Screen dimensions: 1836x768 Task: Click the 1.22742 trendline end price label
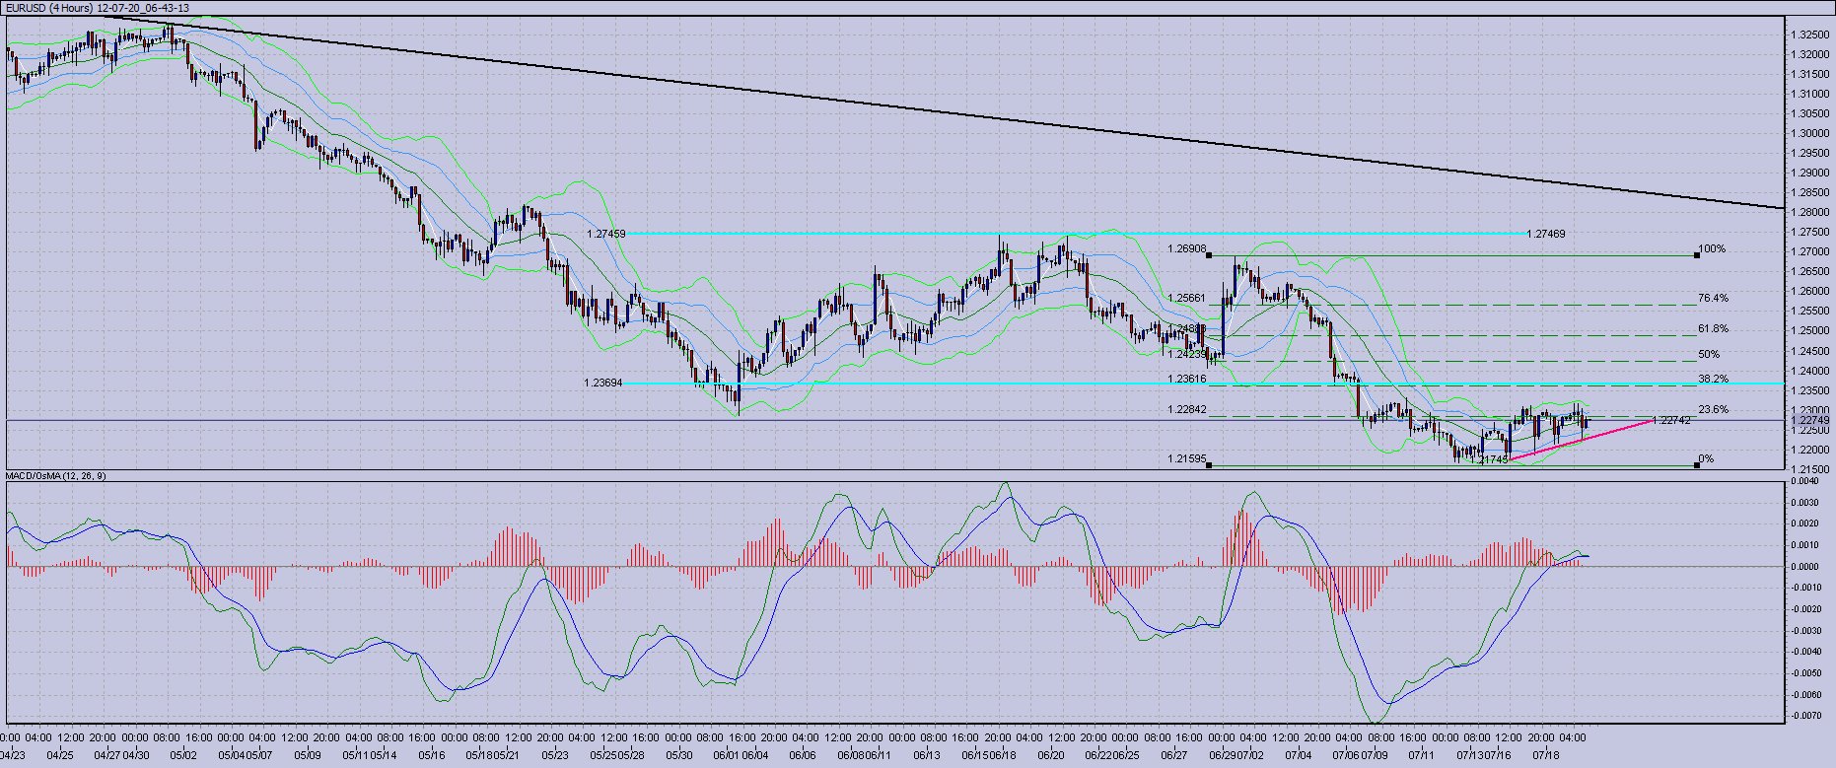(x=1671, y=421)
